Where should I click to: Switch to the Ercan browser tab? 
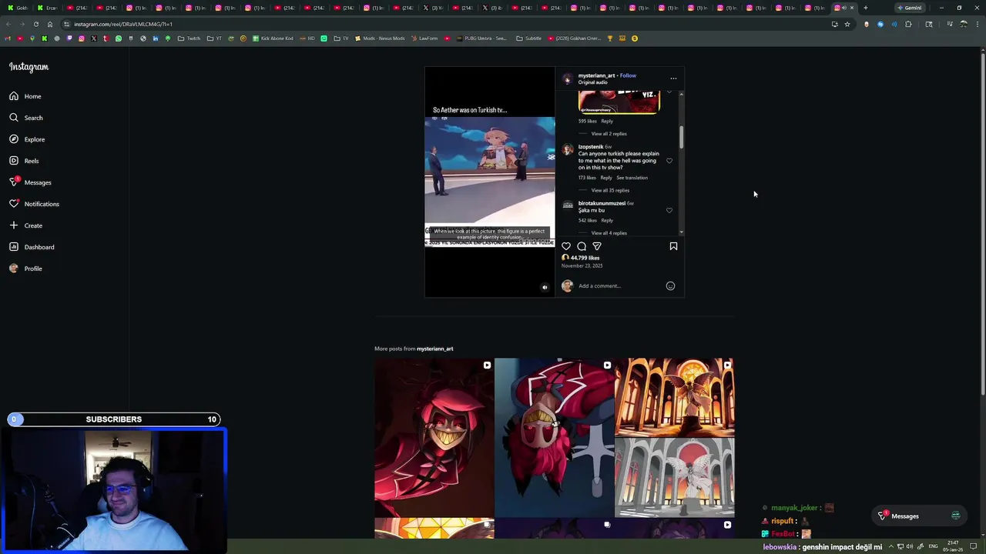48,8
